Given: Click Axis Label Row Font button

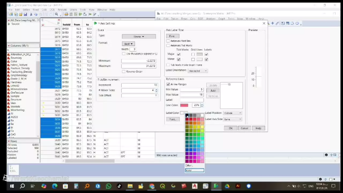Looking at the screenshot, I should 172,36.
